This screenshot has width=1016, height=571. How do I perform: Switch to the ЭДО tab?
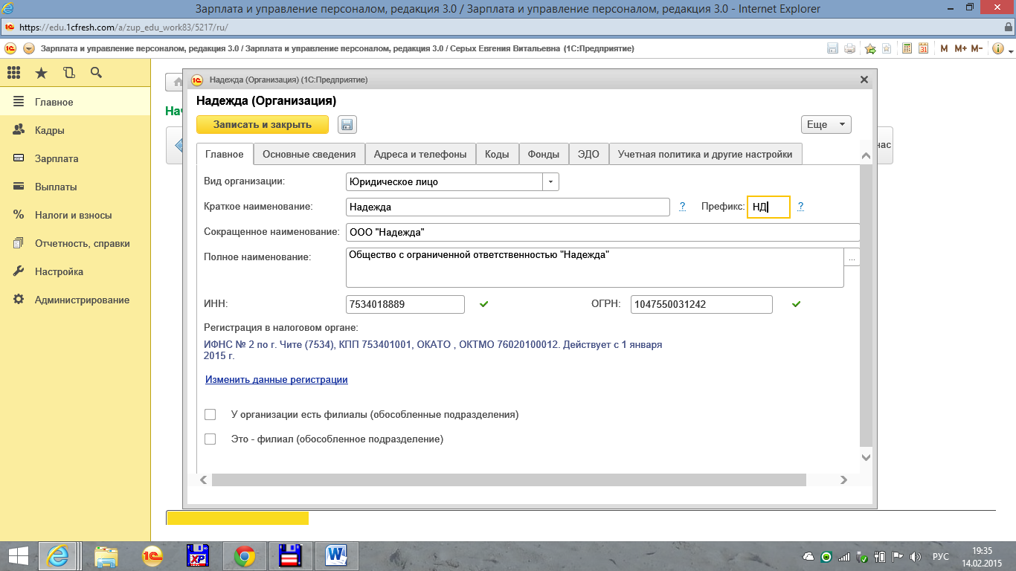(588, 154)
